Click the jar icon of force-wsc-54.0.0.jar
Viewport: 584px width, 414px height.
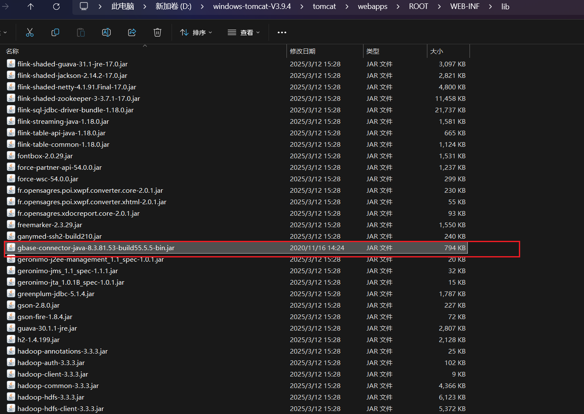(11, 179)
